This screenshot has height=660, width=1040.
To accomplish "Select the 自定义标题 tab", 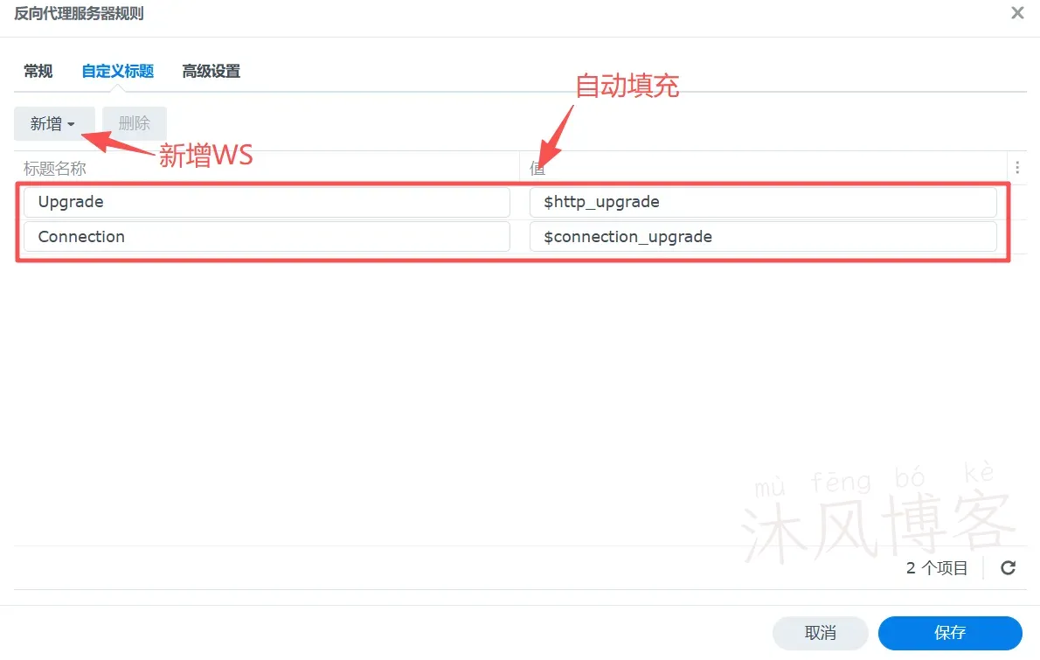I will (x=117, y=72).
